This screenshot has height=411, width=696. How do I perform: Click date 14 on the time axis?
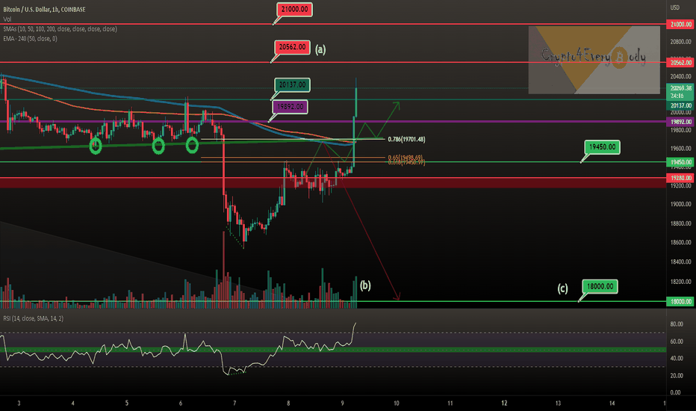tap(612, 404)
